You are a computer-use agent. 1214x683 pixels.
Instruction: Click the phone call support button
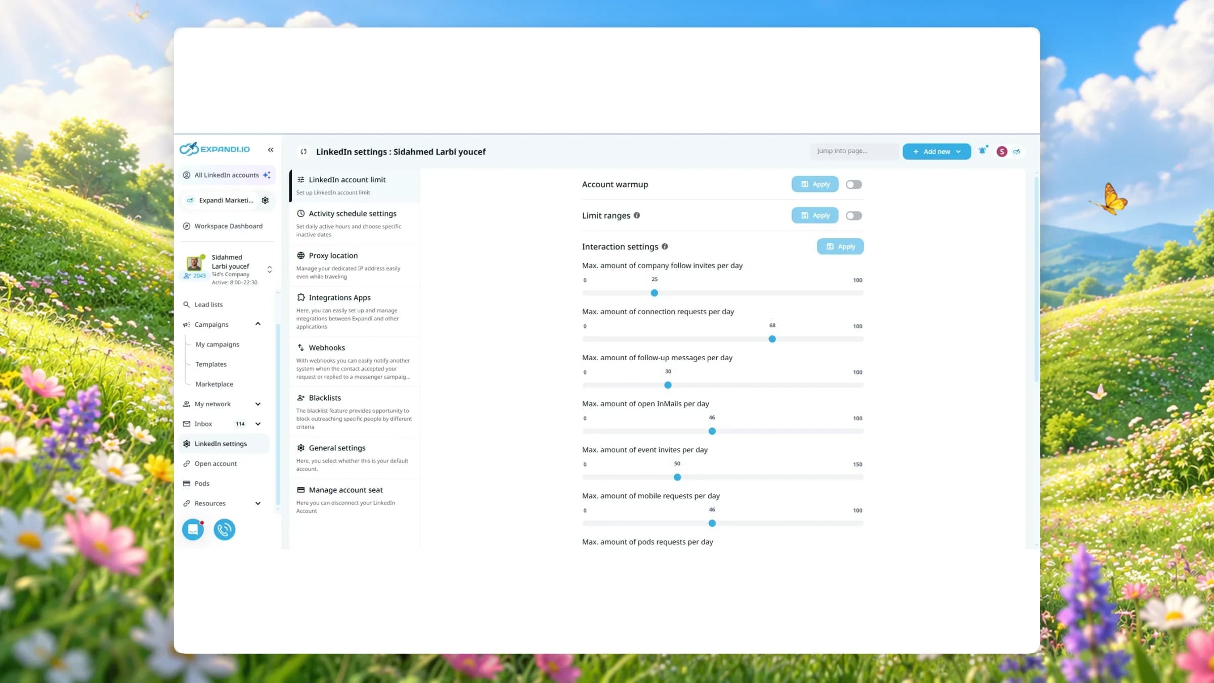[x=225, y=530]
